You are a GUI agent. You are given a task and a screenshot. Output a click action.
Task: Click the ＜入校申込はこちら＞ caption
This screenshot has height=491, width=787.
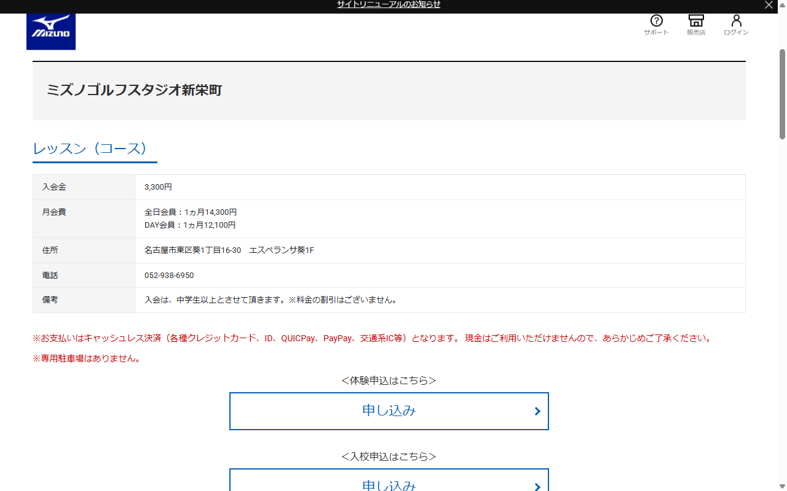point(389,457)
